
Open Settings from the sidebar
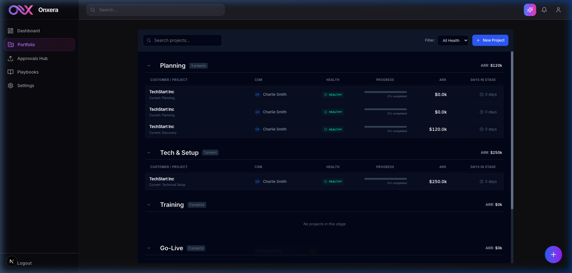[39, 86]
